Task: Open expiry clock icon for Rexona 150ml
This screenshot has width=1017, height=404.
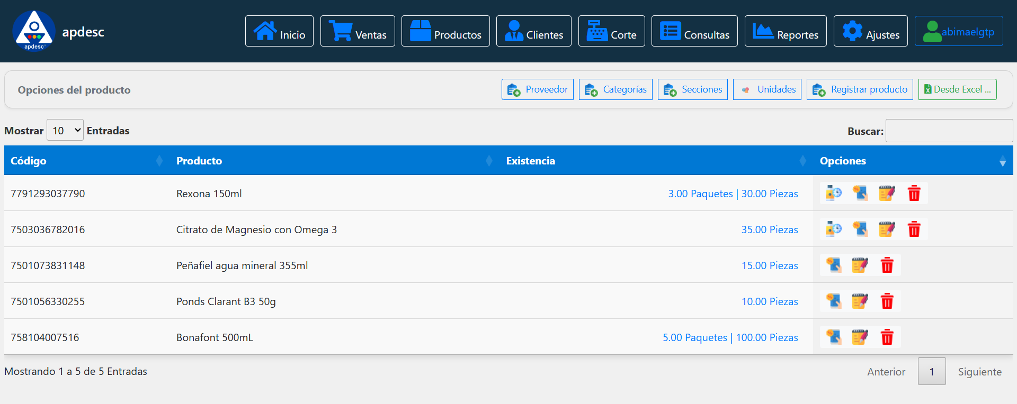Action: click(834, 194)
